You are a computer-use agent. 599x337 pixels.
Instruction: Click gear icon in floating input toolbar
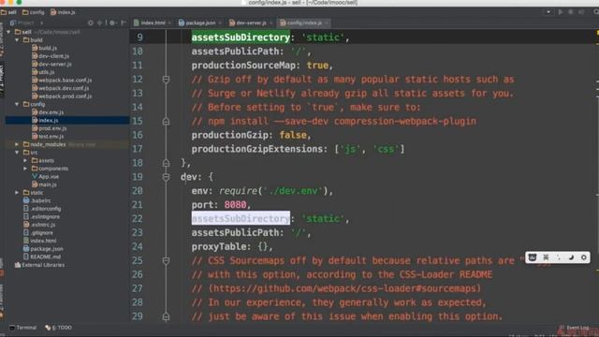[584, 257]
